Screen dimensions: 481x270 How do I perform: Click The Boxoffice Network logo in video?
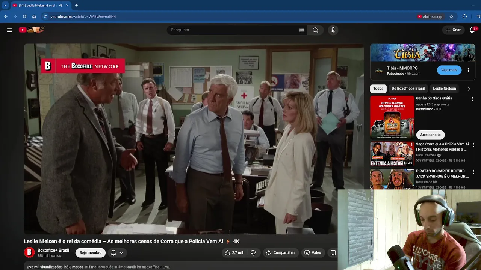(x=83, y=66)
